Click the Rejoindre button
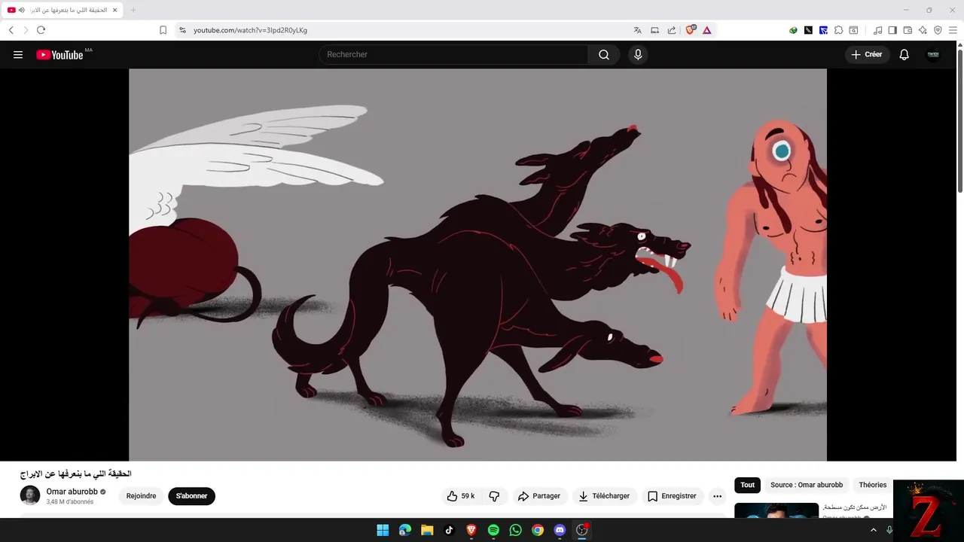This screenshot has height=542, width=964. pos(141,496)
